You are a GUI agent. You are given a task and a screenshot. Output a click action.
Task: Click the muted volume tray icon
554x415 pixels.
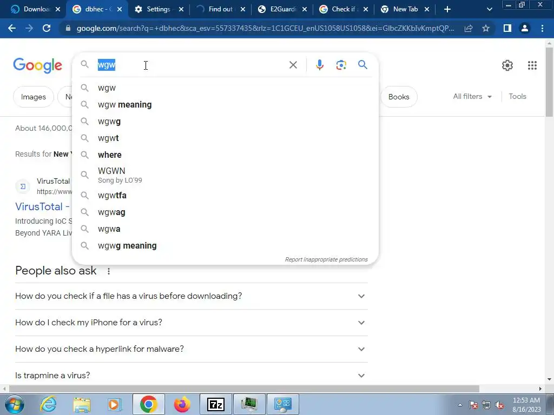499,405
